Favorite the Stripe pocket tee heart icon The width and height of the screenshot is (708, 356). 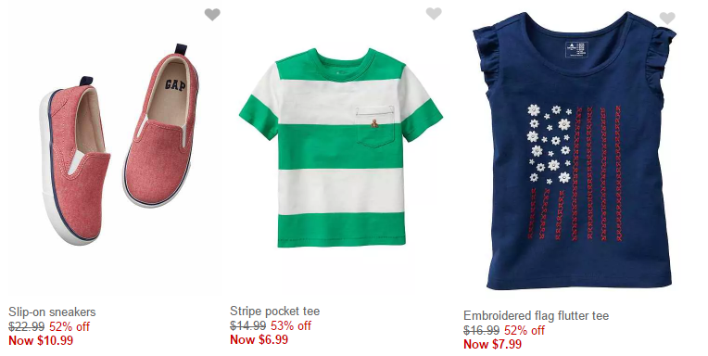coord(434,14)
